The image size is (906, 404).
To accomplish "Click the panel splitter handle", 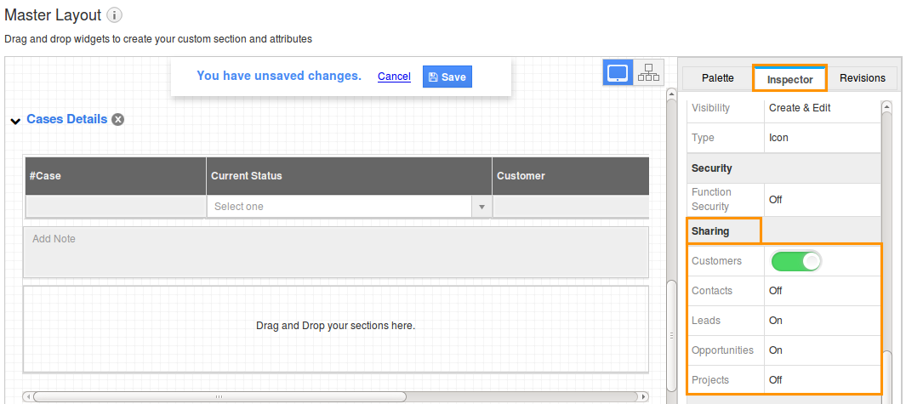I will [x=671, y=336].
